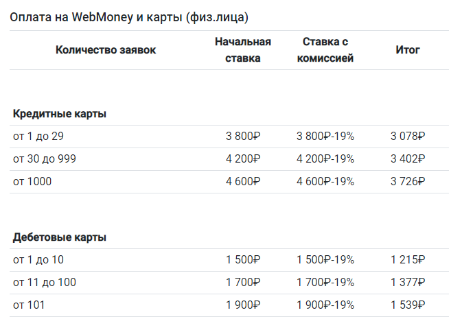Select the 'Кредитные карты' section label
Image resolution: width=462 pixels, height=330 pixels.
coord(60,114)
